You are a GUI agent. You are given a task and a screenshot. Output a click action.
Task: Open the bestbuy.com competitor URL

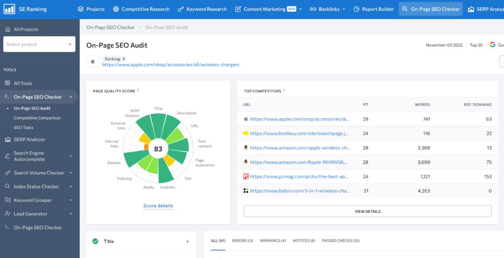point(299,133)
